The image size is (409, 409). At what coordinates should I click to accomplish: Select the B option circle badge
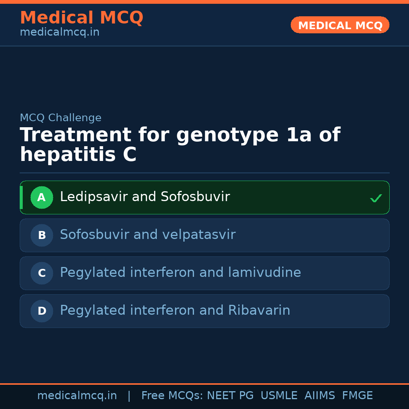pos(42,235)
